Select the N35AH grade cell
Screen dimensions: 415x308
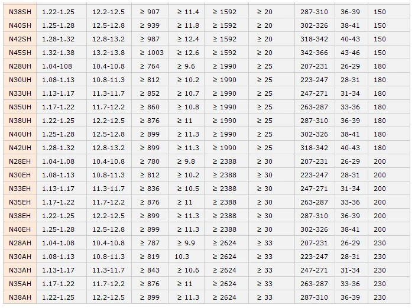(x=20, y=284)
